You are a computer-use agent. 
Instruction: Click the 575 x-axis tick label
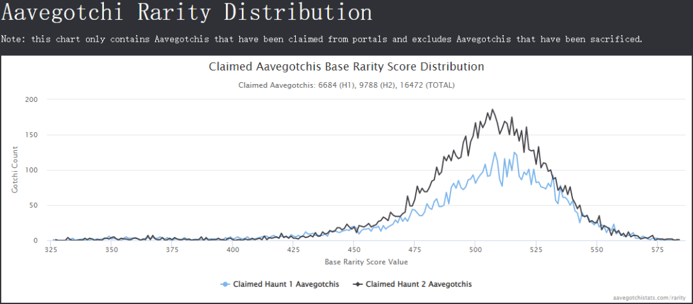click(657, 250)
